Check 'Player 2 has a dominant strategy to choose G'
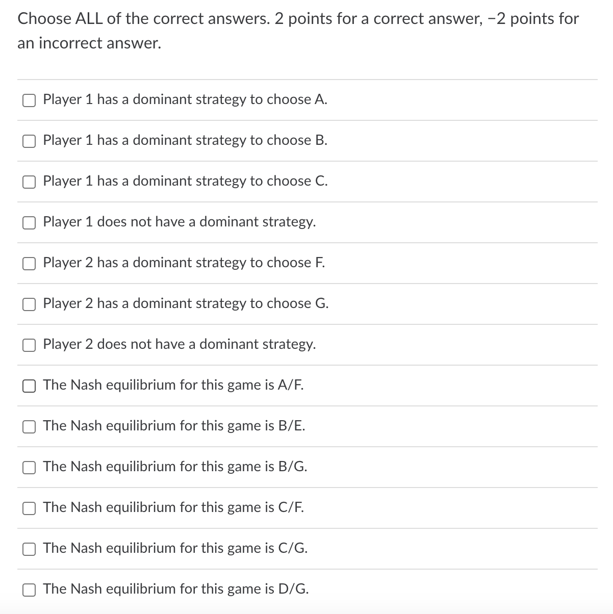This screenshot has height=614, width=613. pyautogui.click(x=29, y=304)
